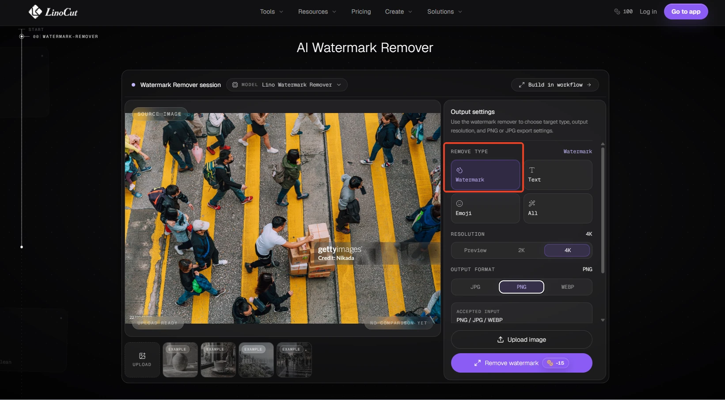725x400 pixels.
Task: Click the chip icon beside MODEL label
Action: point(235,85)
